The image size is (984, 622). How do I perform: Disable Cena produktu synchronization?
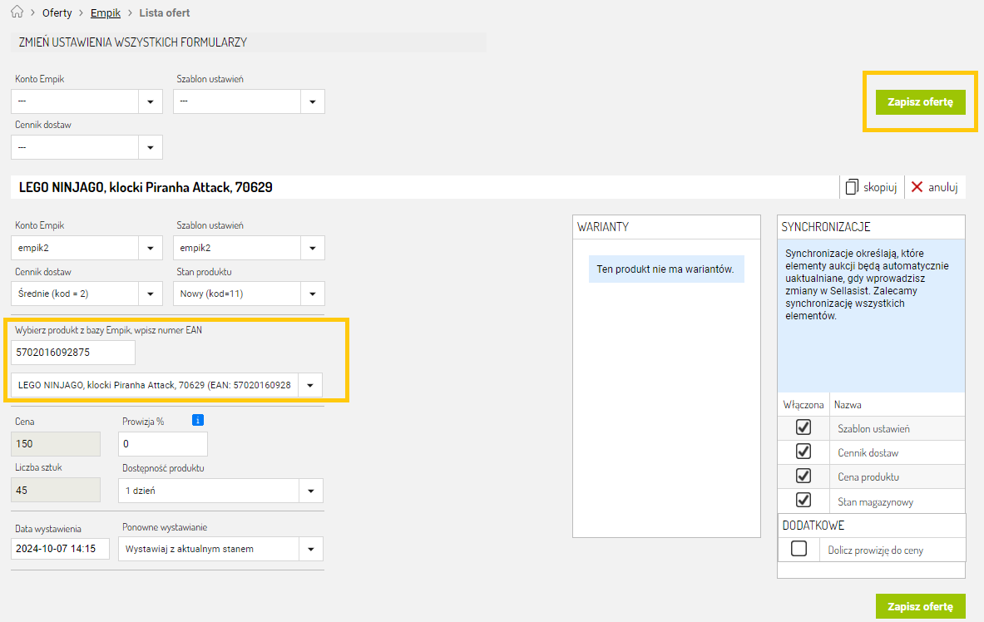(x=803, y=476)
